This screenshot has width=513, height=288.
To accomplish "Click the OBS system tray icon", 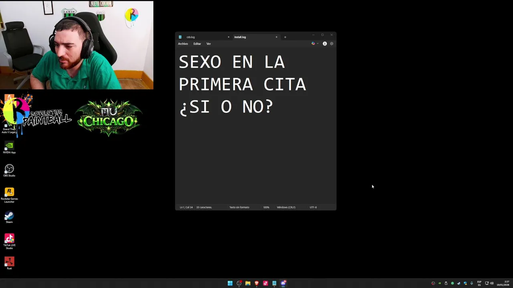I will click(433, 283).
